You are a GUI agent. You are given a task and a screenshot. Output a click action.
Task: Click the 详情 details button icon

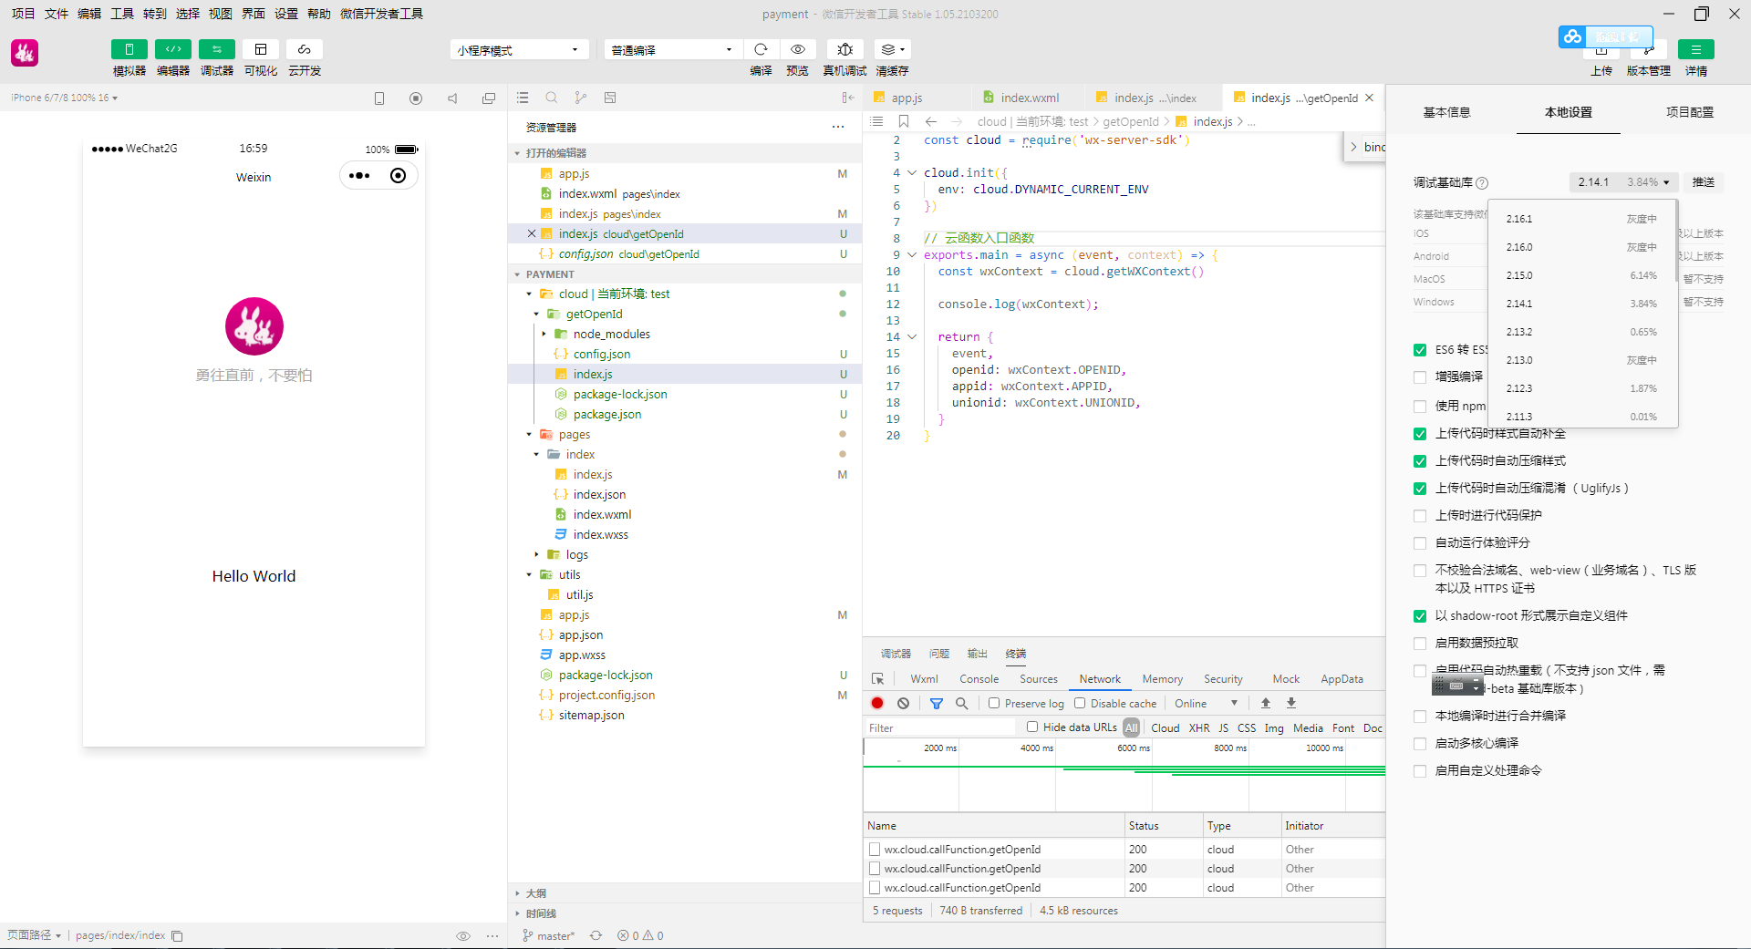[x=1696, y=49]
